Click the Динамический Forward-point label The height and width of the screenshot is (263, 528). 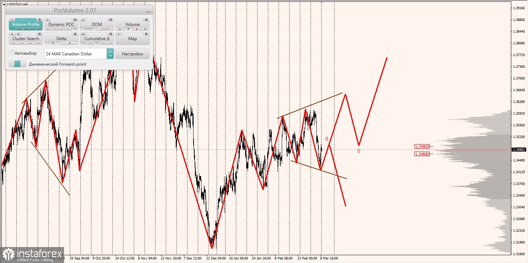[x=57, y=64]
